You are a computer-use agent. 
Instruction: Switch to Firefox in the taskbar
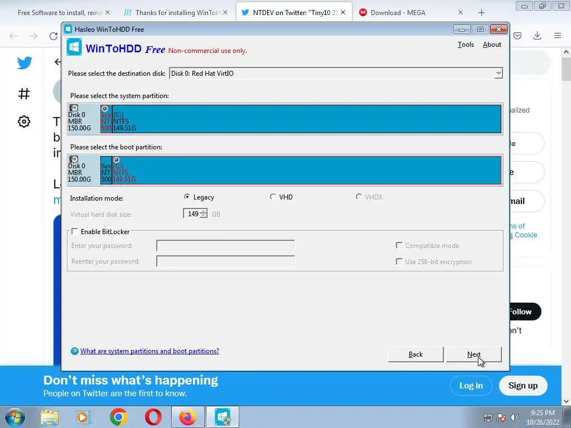(x=187, y=417)
